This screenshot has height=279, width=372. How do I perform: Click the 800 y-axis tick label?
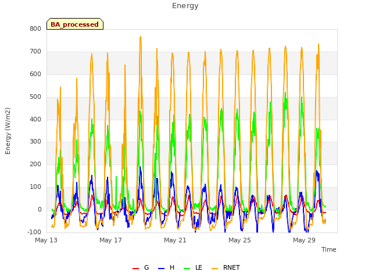[35, 28]
